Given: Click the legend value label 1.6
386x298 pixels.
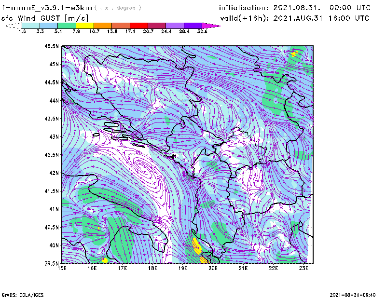Looking at the screenshot, I should [x=22, y=31].
